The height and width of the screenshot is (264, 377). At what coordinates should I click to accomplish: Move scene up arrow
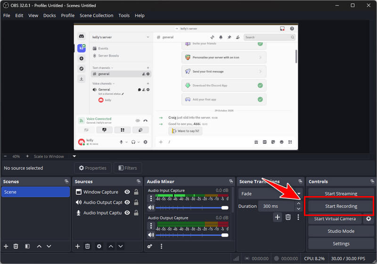click(39, 246)
